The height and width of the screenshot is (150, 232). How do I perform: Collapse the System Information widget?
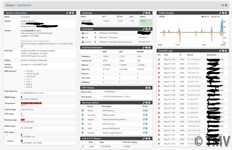pyautogui.click(x=70, y=13)
